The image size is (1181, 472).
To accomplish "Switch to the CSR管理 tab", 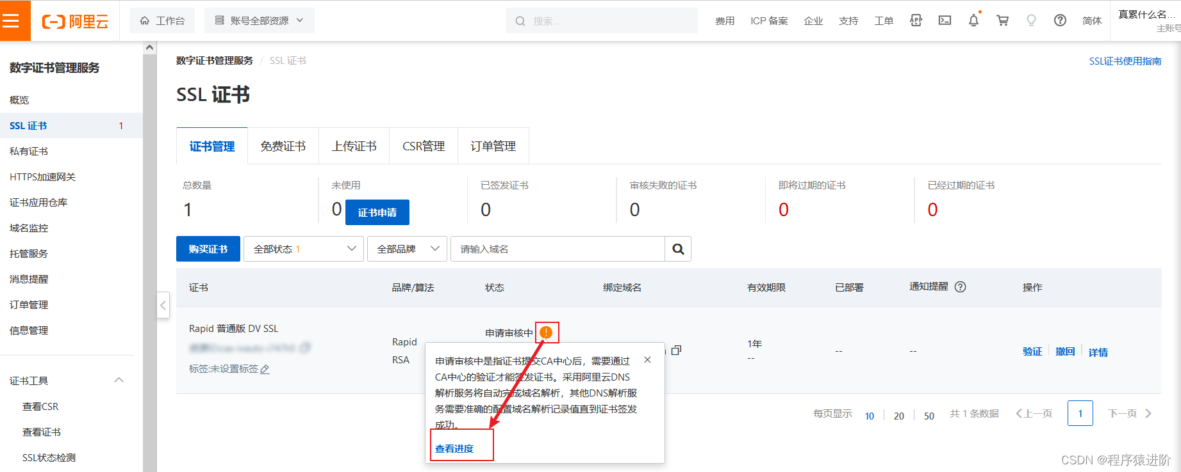I will point(424,146).
